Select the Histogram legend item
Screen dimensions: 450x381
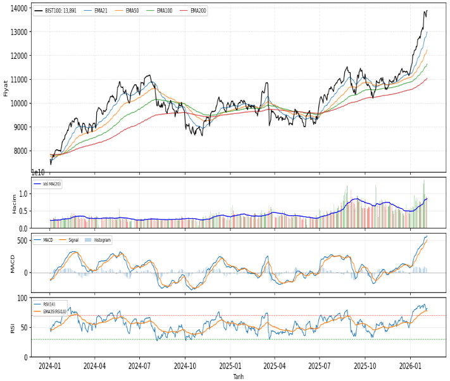click(x=102, y=240)
